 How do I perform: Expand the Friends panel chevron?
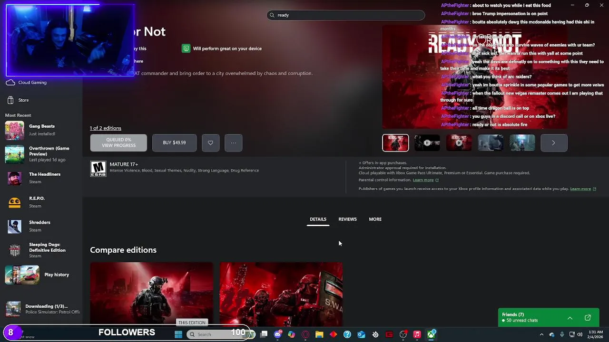pos(570,318)
